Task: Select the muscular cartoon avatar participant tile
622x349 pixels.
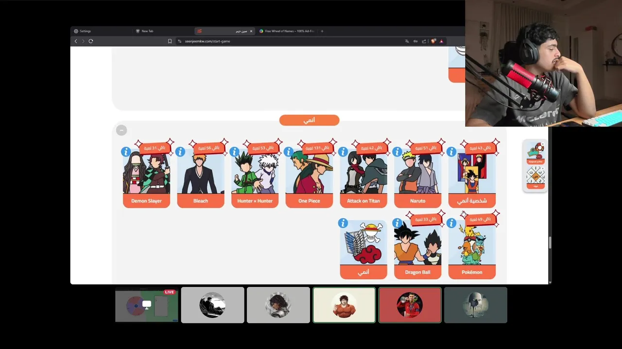Action: point(344,305)
